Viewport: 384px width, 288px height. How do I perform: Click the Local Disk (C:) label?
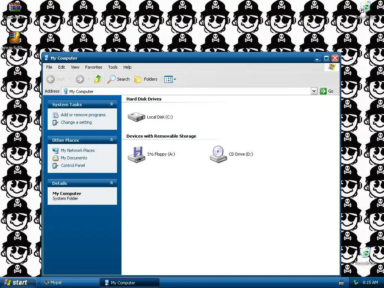point(160,117)
